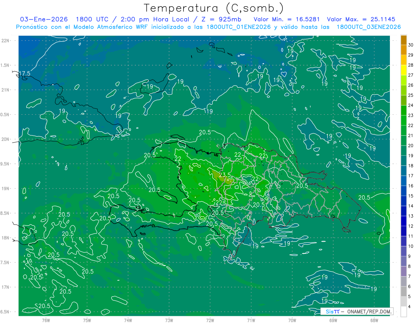Click the "17.5" contour label on the map
This screenshot has width=420, height=325.
(x=24, y=73)
